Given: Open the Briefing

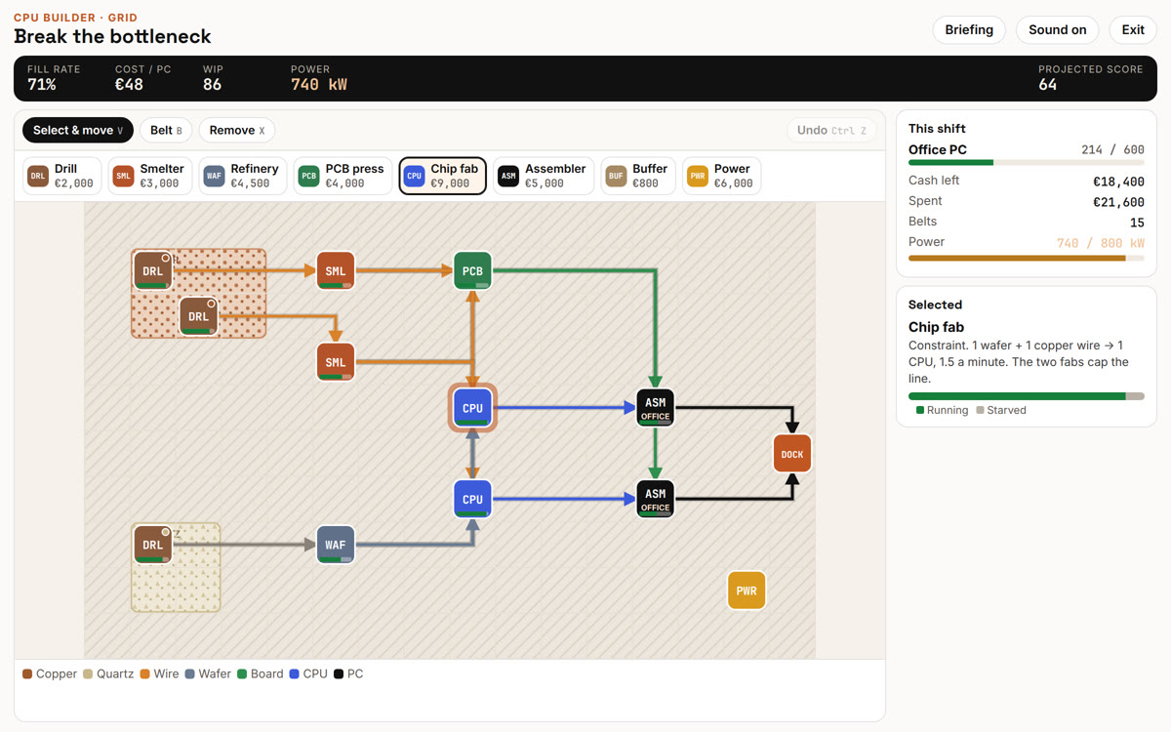Looking at the screenshot, I should coord(969,29).
